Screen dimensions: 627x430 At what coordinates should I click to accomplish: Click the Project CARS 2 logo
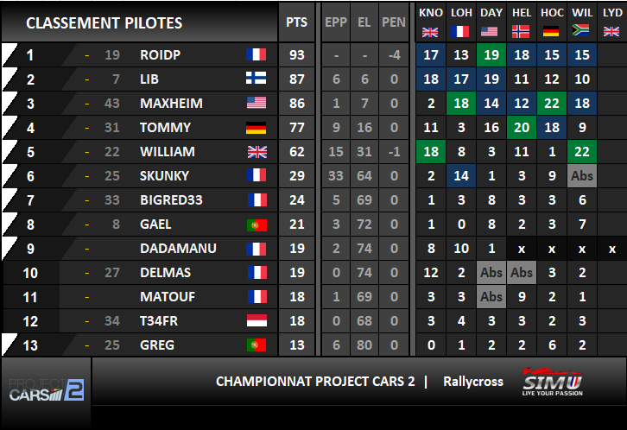coord(47,389)
